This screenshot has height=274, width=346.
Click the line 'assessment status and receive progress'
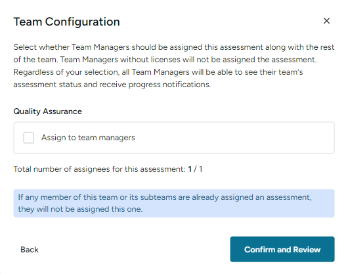click(112, 85)
